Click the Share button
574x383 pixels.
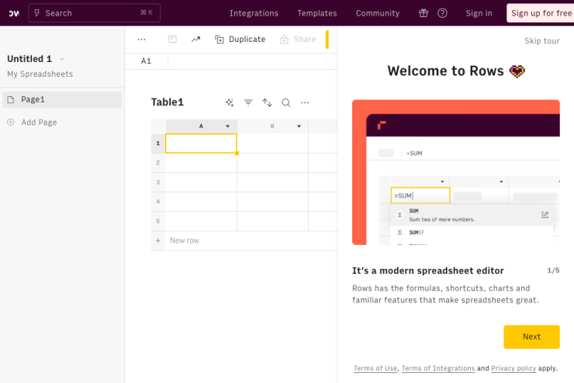(298, 39)
